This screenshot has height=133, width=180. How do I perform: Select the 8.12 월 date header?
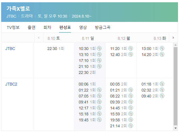point(124,38)
